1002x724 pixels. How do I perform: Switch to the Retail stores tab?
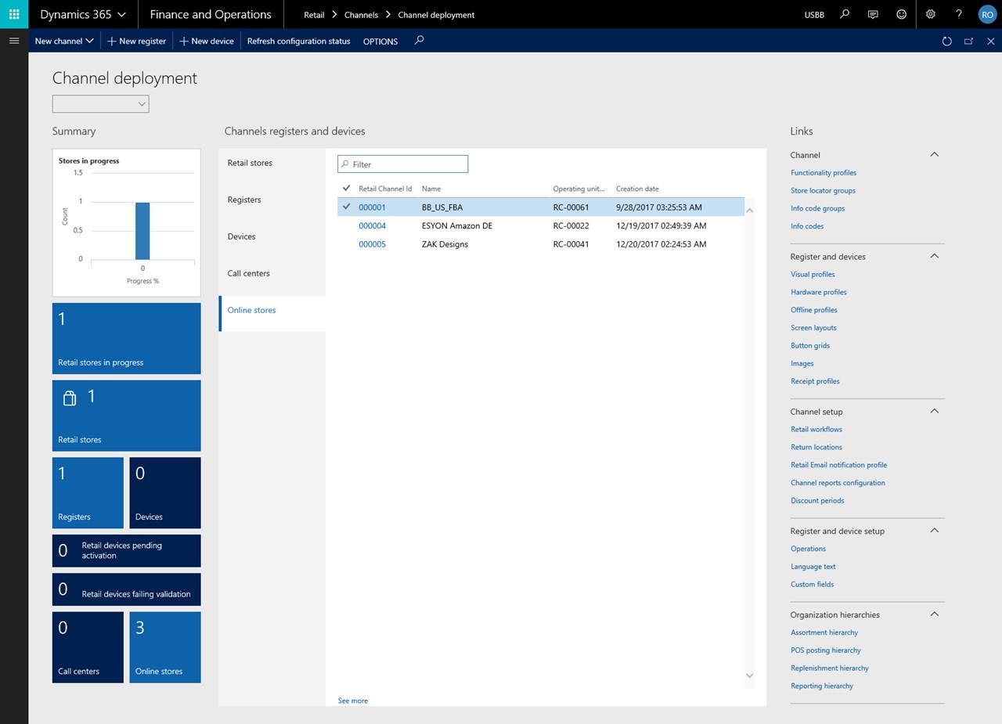point(272,163)
